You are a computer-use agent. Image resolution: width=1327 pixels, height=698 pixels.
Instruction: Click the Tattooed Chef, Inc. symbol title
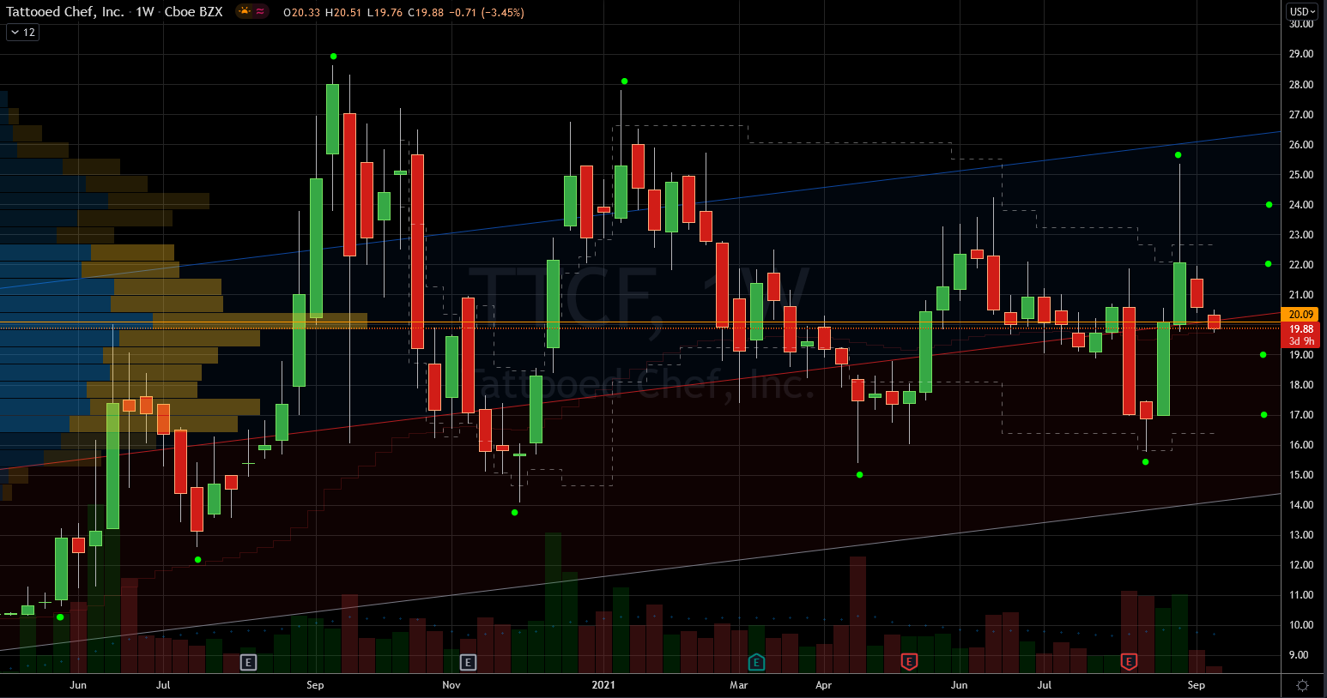coord(65,12)
